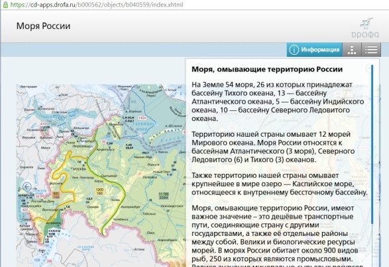
Task: Open the list menu icon
Action: [x=371, y=50]
